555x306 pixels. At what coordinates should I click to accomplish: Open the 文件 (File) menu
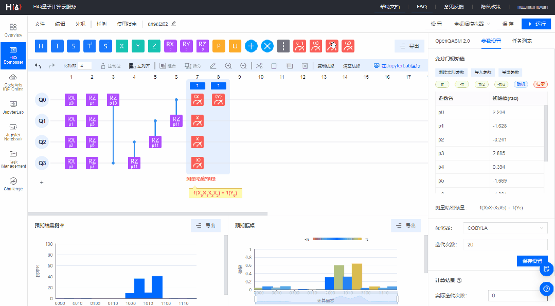coord(40,24)
